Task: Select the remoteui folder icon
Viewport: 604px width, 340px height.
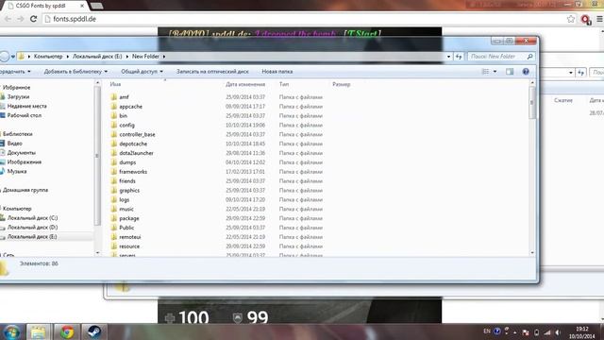Action: click(113, 237)
